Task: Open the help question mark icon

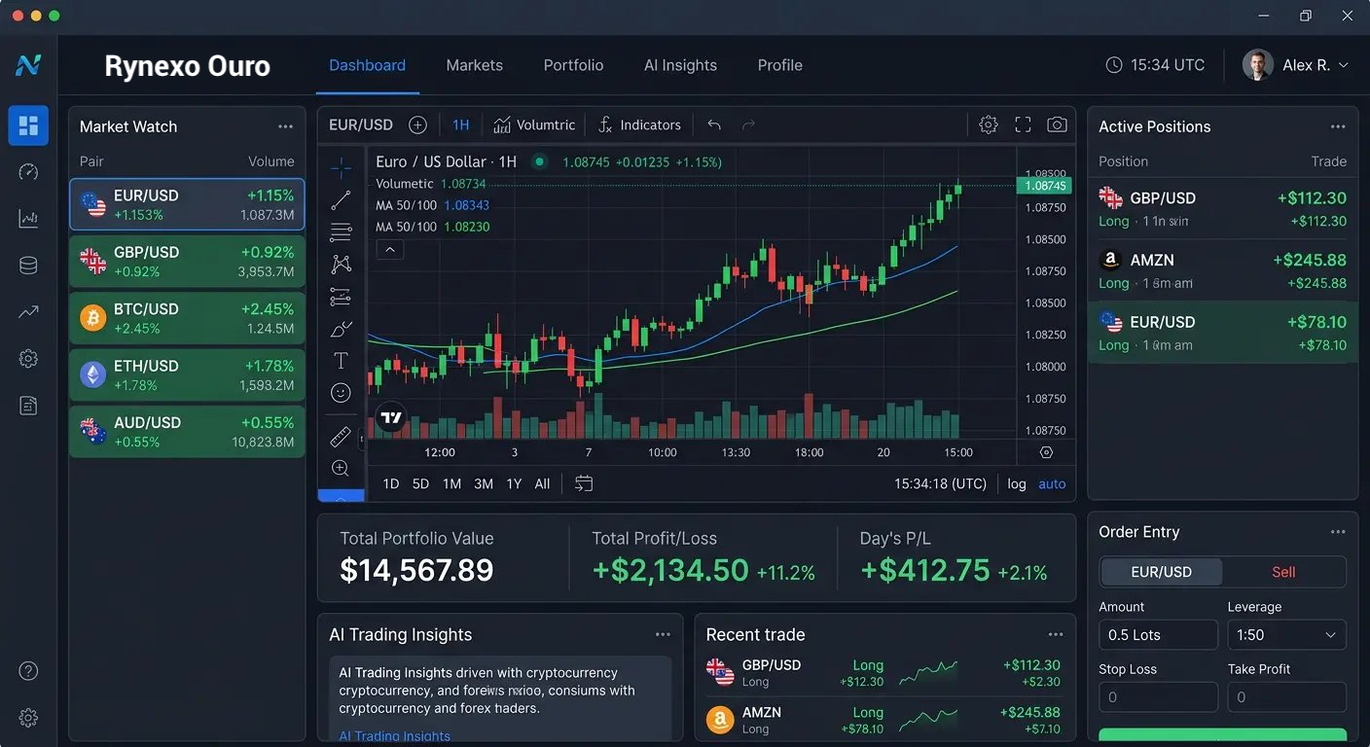Action: (x=28, y=671)
